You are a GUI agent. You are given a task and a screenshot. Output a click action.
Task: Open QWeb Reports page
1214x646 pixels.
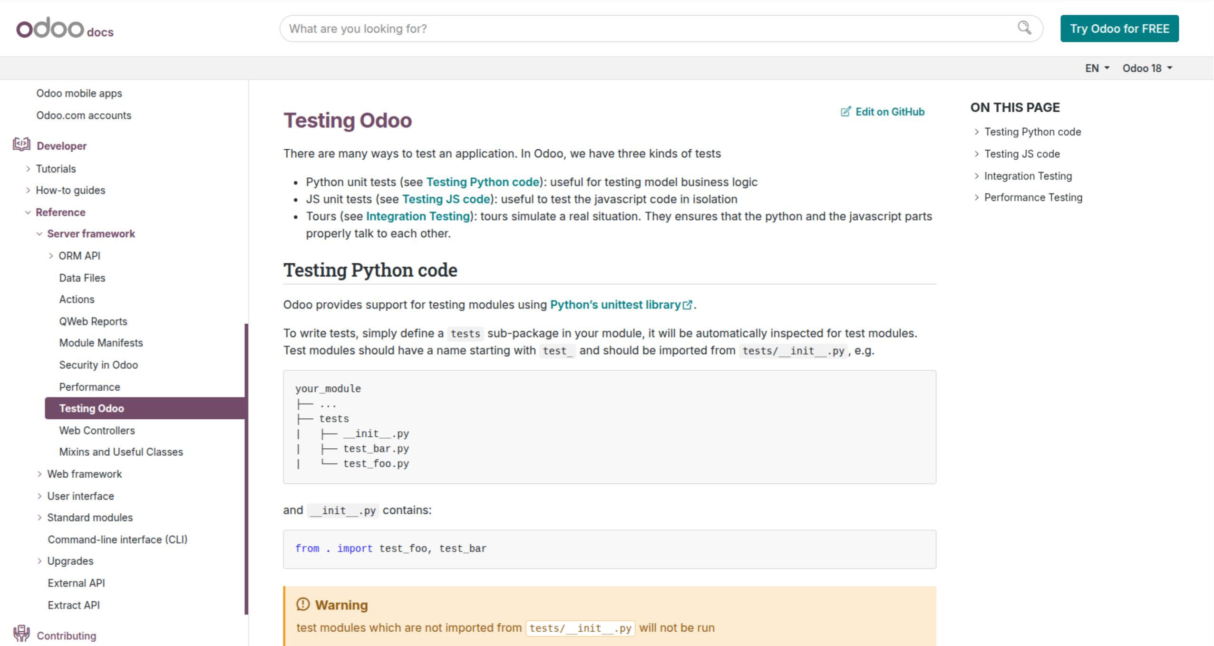click(x=93, y=321)
